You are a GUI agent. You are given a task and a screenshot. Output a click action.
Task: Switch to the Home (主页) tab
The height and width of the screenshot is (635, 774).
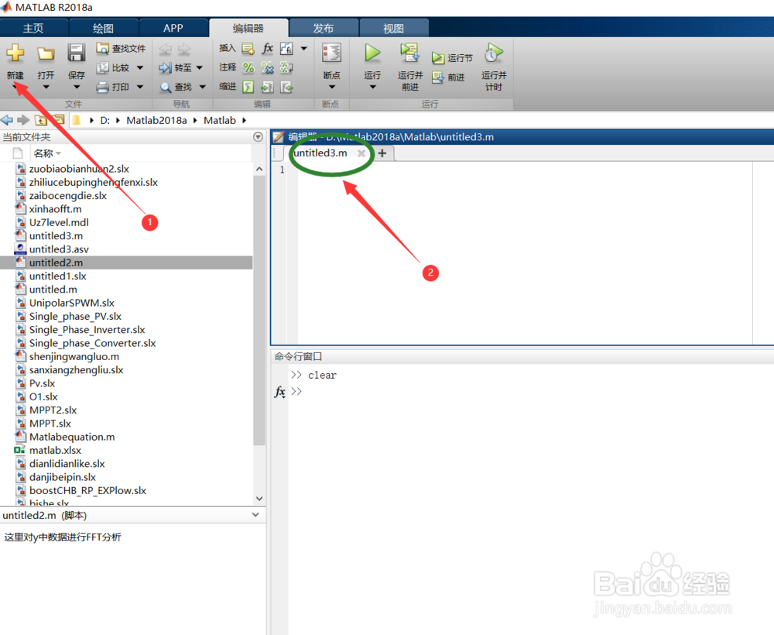[x=33, y=28]
